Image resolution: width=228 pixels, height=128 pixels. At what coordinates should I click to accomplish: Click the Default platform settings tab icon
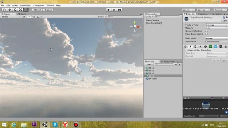(185, 47)
